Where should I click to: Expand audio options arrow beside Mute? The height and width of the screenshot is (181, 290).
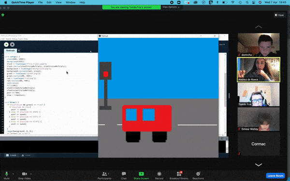[x=13, y=174]
